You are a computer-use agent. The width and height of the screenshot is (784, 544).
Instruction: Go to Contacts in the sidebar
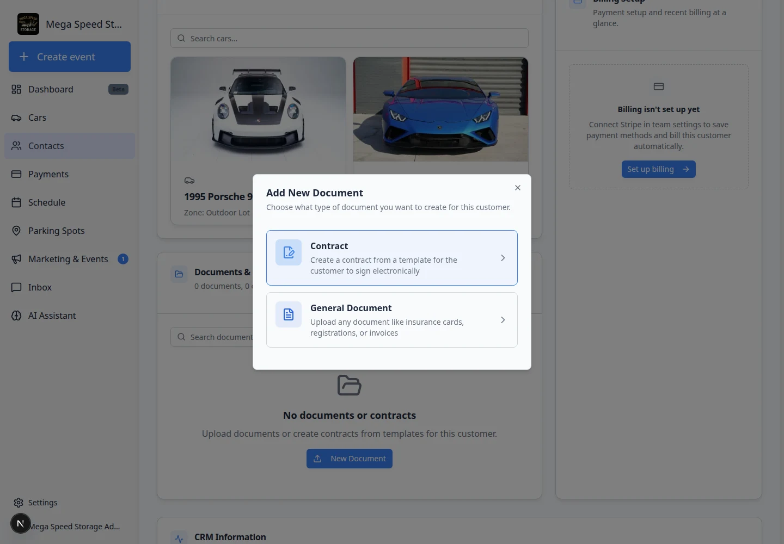[70, 146]
